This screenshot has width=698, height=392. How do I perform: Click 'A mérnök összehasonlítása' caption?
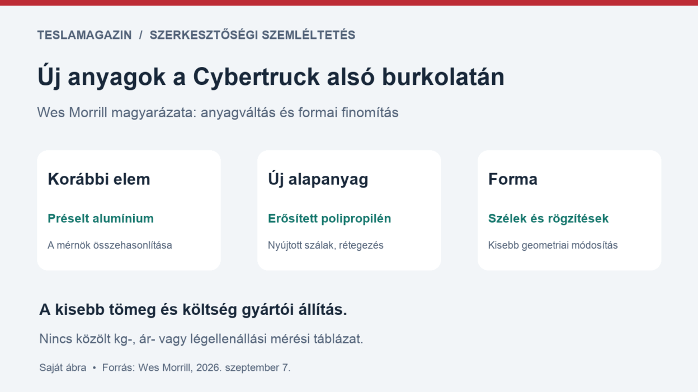click(x=110, y=245)
